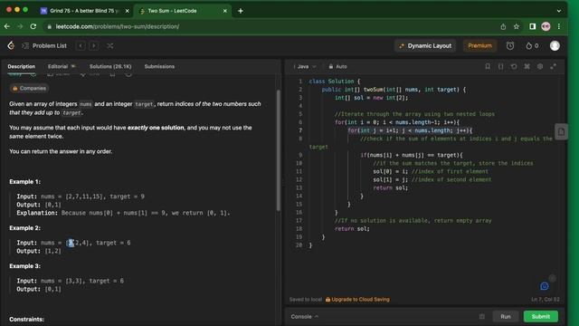Screen dimensions: 579x326
Task: Click the 'Example 2:' heading
Action: click(x=24, y=228)
